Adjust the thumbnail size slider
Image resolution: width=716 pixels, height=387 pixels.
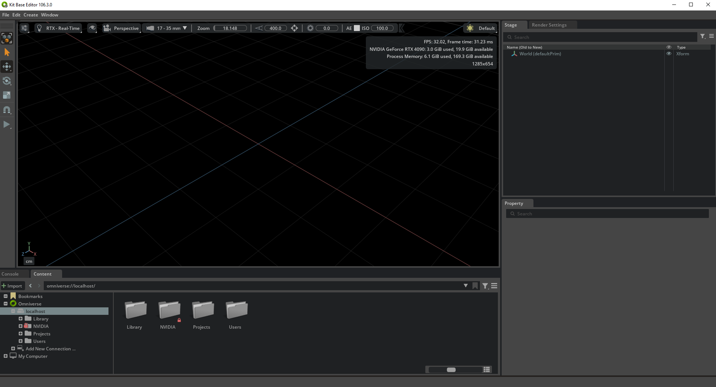(451, 369)
